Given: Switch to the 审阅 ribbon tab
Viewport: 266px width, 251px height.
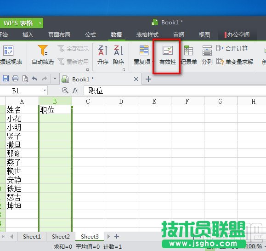Looking at the screenshot, I should [x=179, y=35].
